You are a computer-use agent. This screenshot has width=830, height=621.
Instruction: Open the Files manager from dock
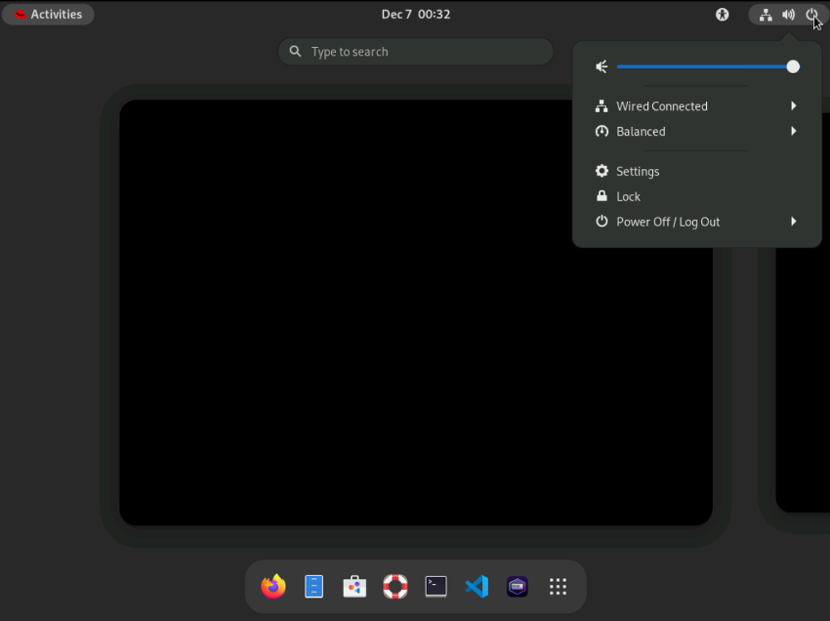tap(313, 586)
